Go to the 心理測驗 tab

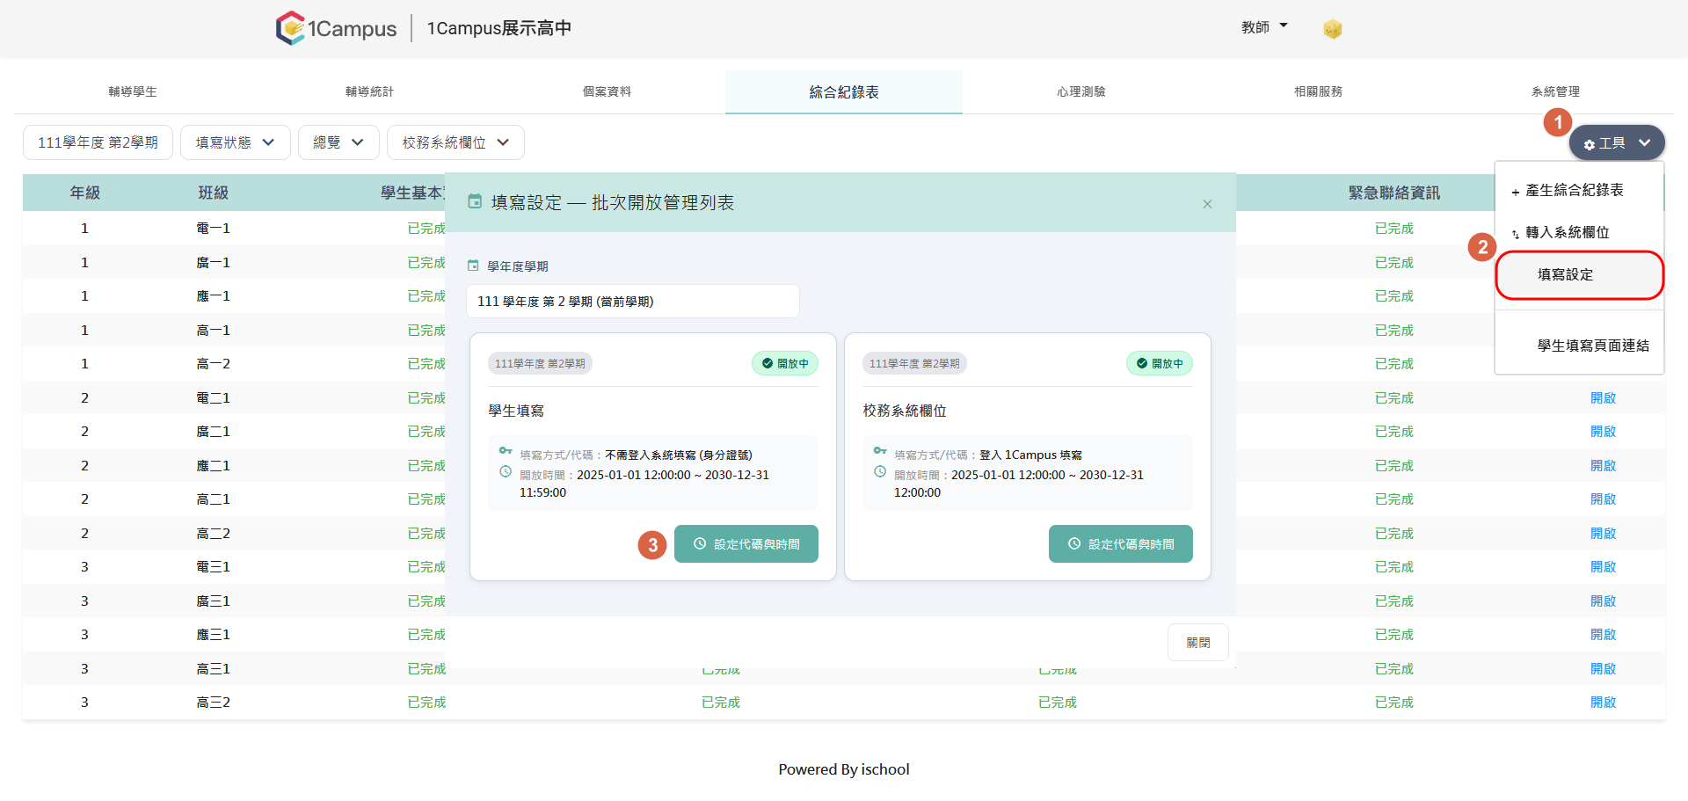1081,91
